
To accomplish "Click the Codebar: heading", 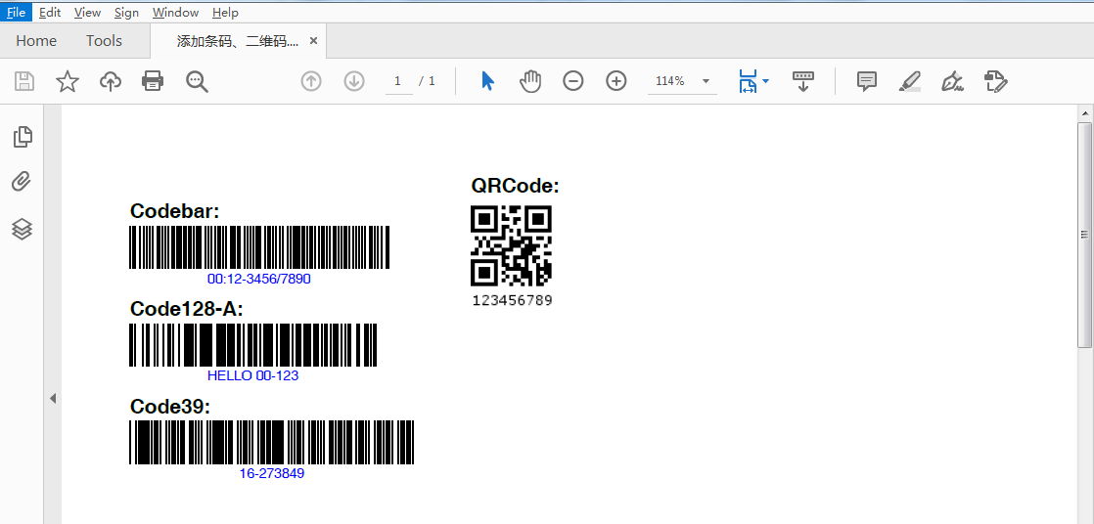I will [174, 211].
